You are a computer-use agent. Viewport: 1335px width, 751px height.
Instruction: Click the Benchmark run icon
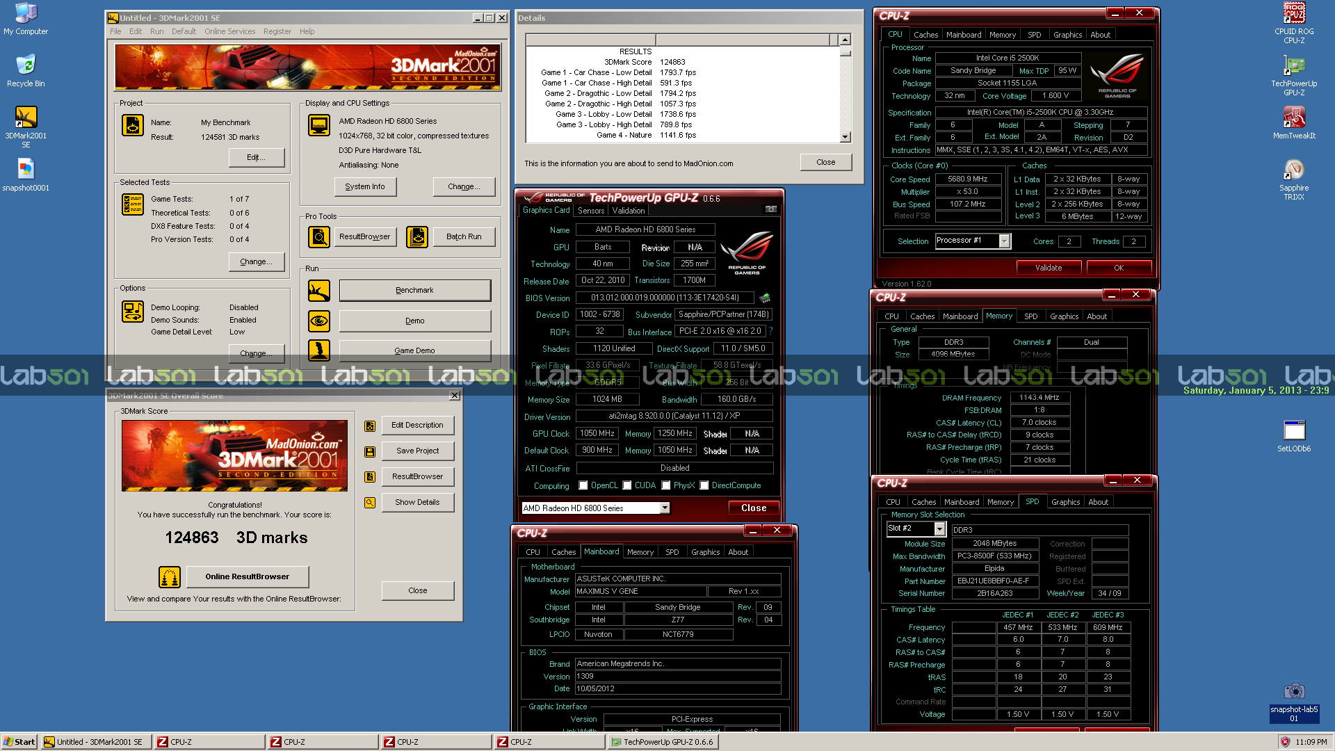[x=319, y=291]
